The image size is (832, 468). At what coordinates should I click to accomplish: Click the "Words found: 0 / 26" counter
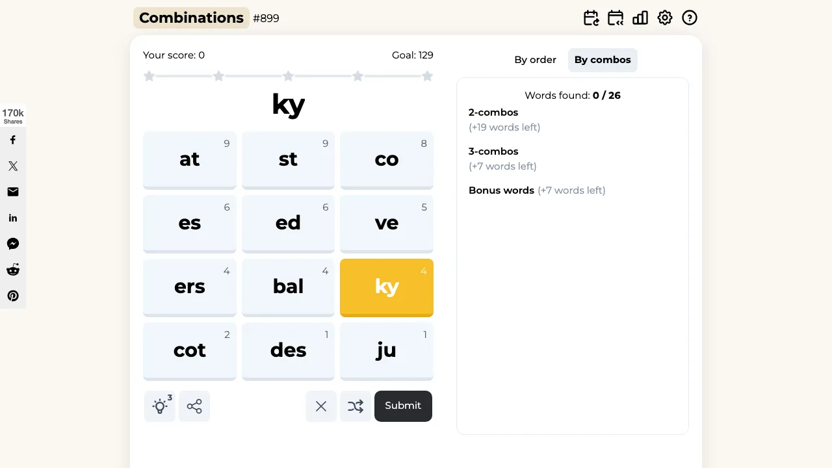coord(573,96)
